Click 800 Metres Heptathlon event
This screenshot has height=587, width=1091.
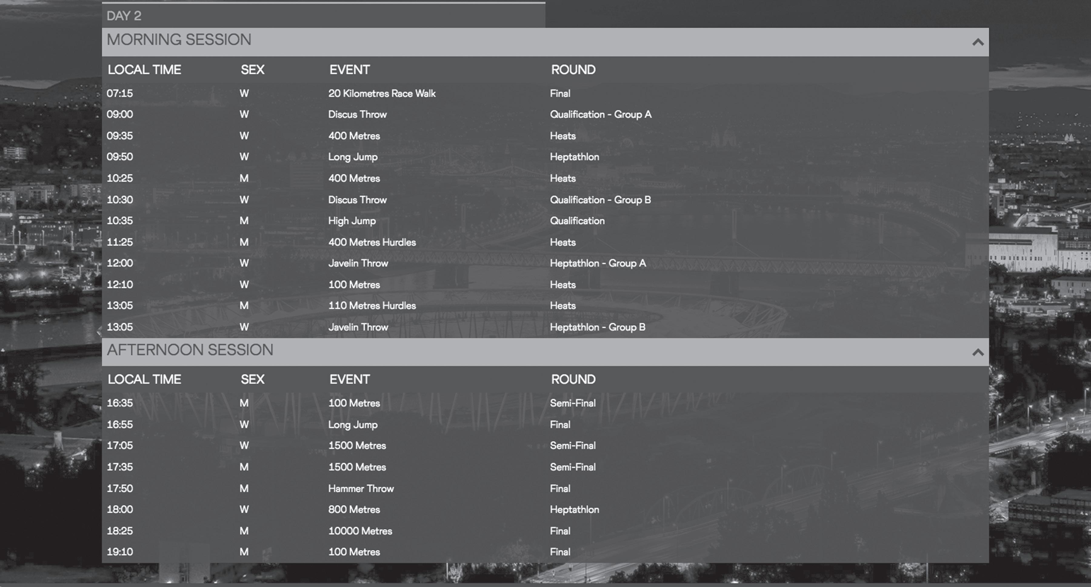click(354, 509)
